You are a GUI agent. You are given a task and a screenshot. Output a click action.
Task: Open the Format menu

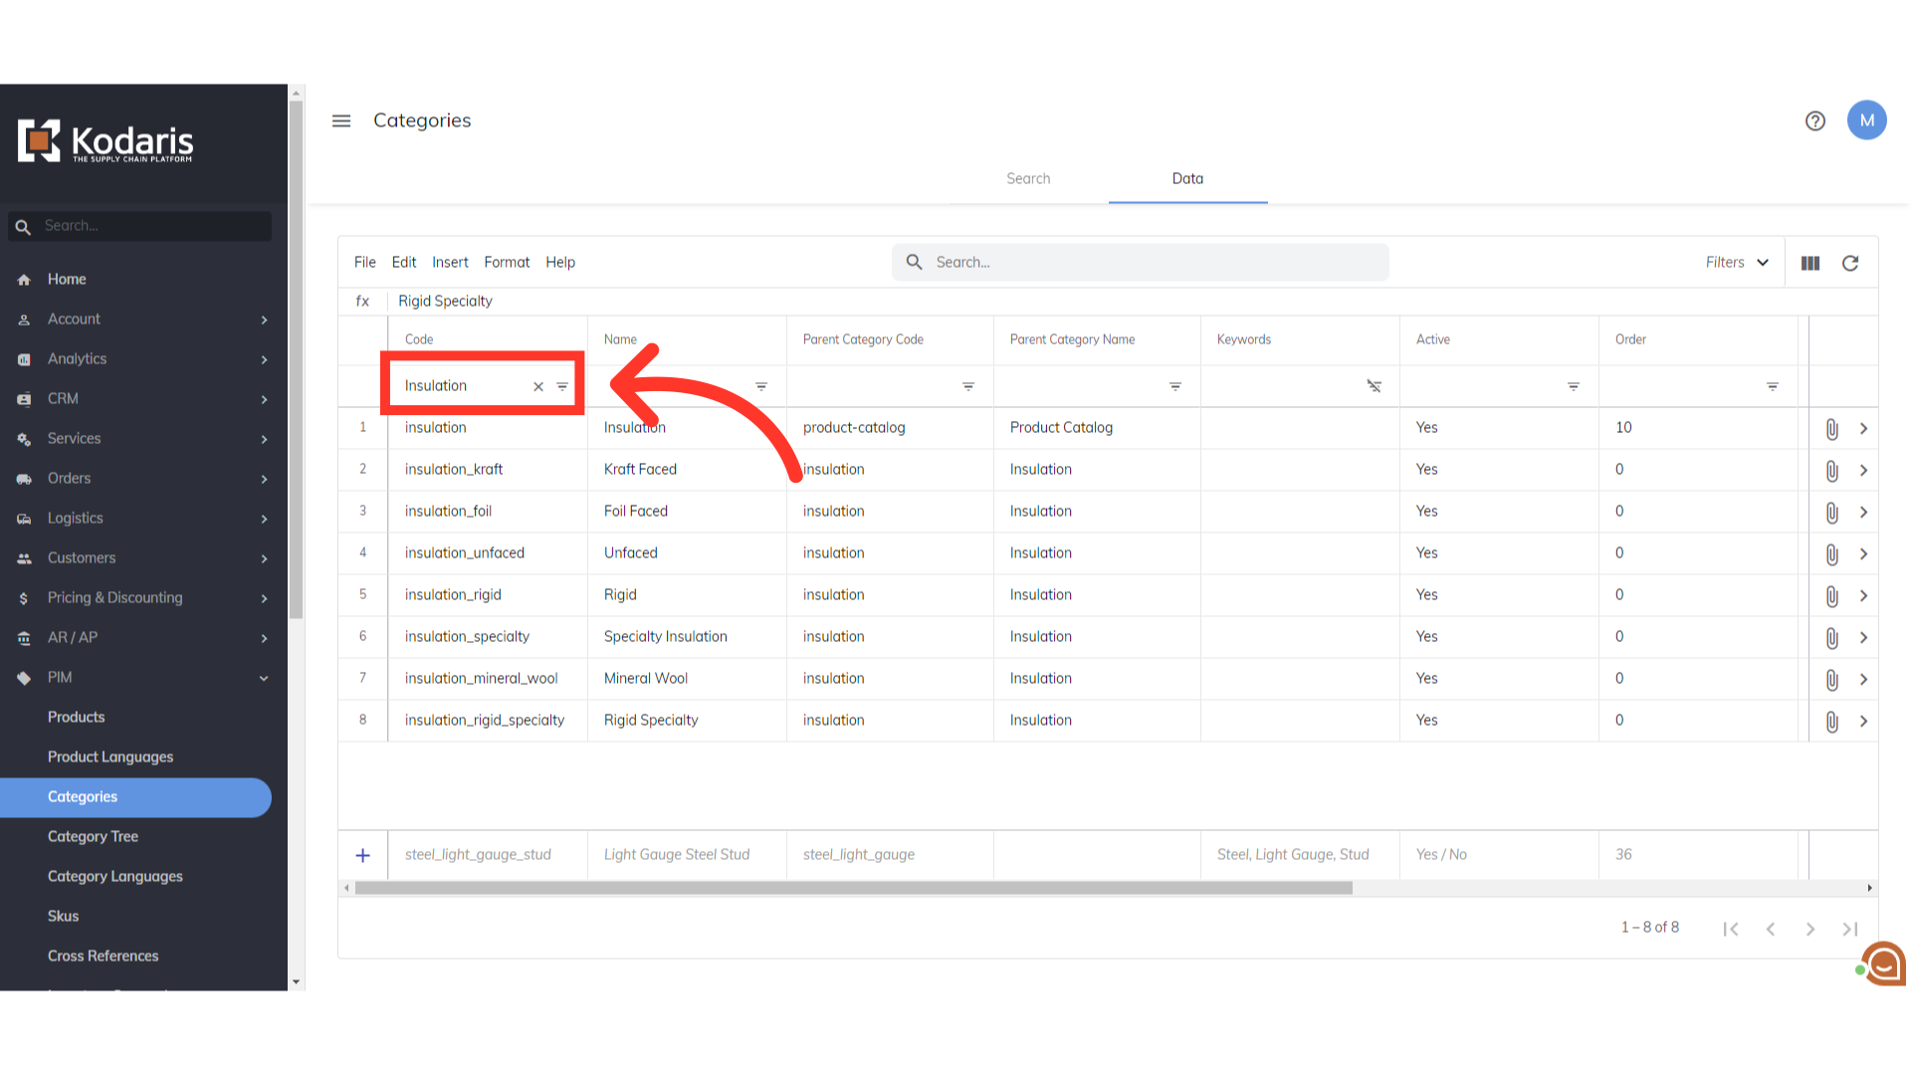[507, 263]
